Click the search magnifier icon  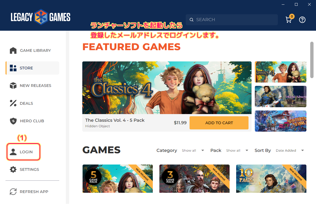coord(191,20)
